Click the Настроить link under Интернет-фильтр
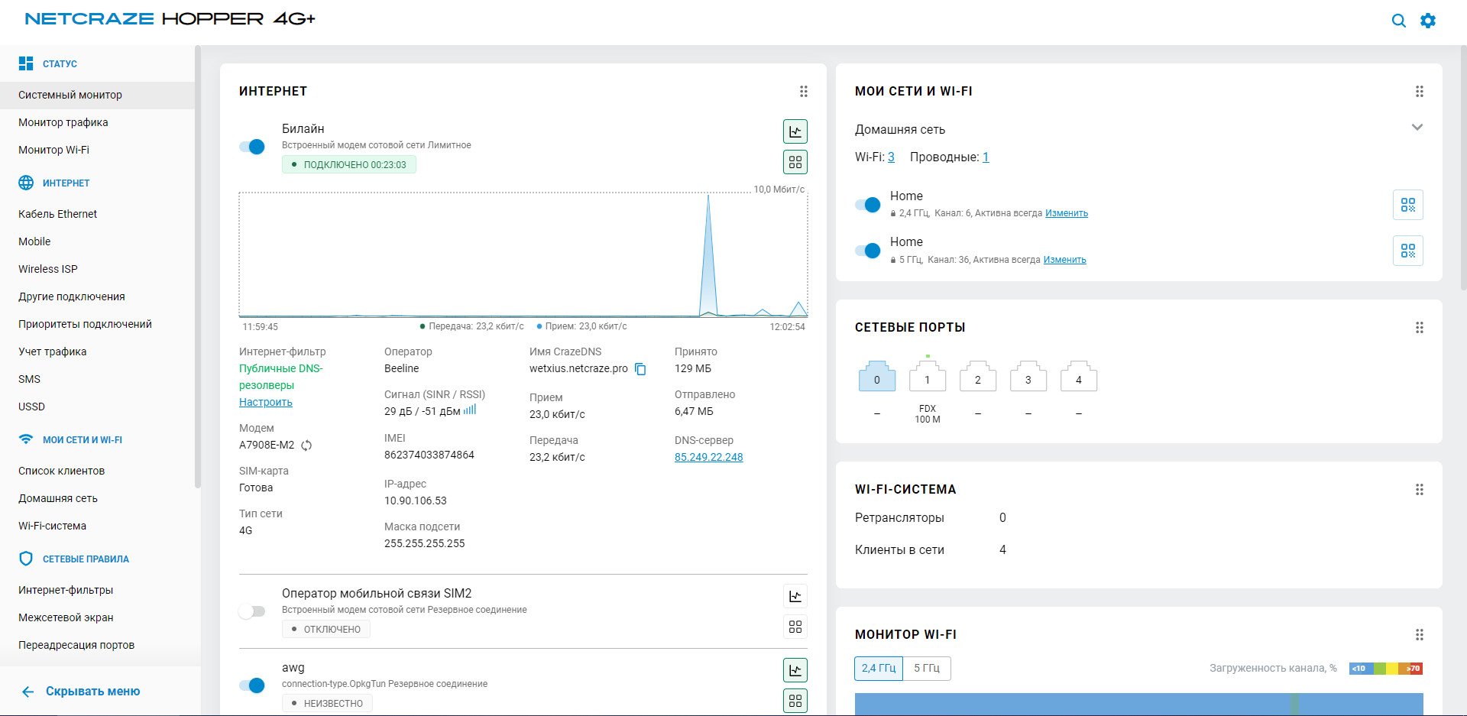This screenshot has width=1467, height=716. (265, 402)
